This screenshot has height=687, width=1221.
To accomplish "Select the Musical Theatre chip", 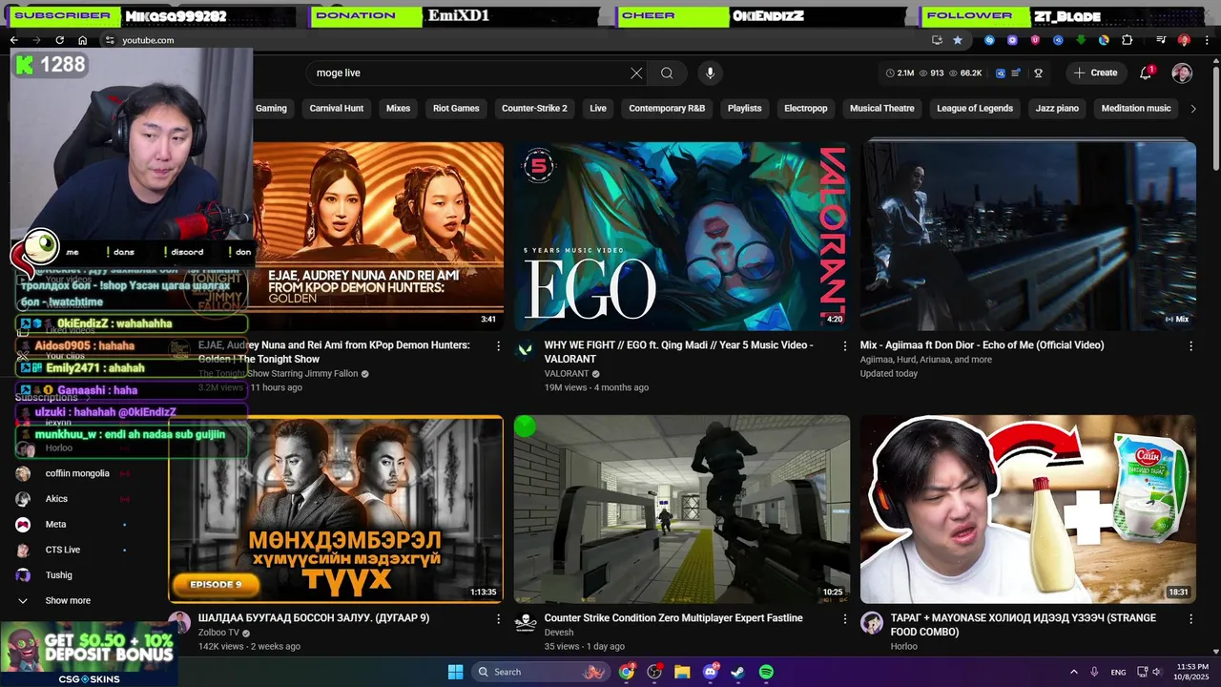I will point(882,109).
